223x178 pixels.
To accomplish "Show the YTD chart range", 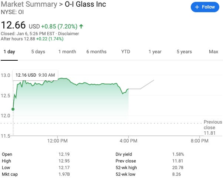I will click(126, 52).
